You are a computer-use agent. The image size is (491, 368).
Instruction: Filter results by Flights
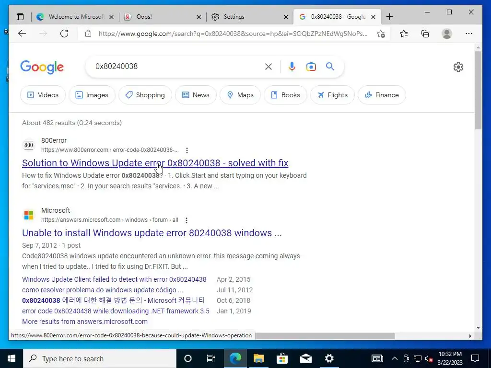pyautogui.click(x=332, y=95)
